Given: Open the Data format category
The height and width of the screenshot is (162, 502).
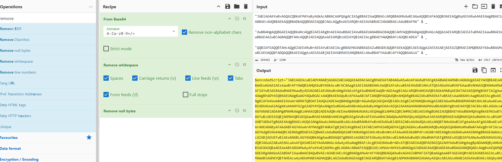Looking at the screenshot, I should click(48, 148).
